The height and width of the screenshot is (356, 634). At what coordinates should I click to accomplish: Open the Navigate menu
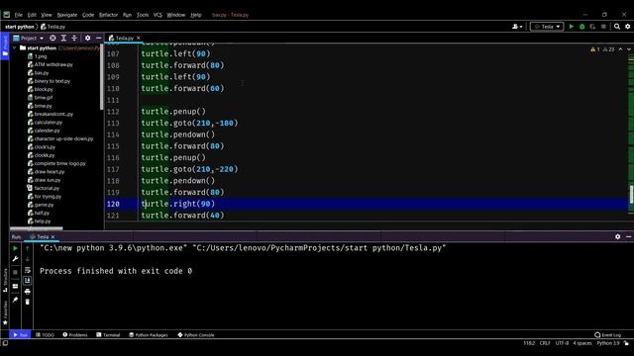[67, 15]
